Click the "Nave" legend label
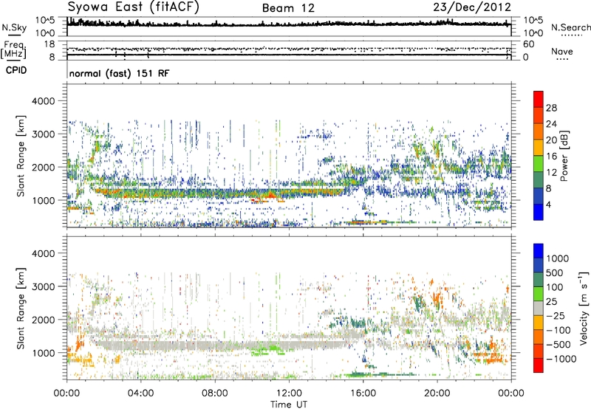591x409 pixels. point(562,51)
